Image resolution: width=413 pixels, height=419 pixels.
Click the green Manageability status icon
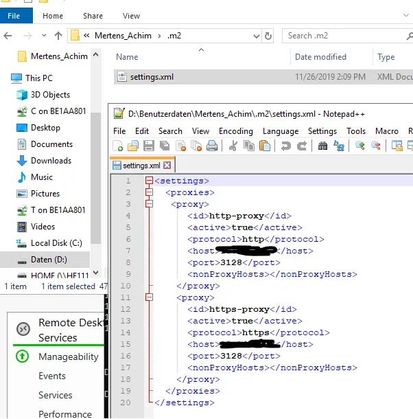(22, 356)
